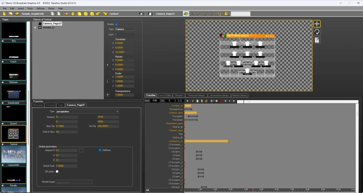Jump to timeline start with the rewind icon

pos(225,101)
